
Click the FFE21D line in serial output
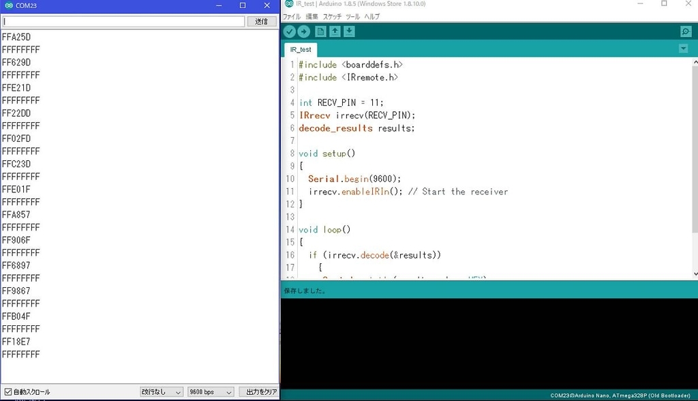click(16, 88)
